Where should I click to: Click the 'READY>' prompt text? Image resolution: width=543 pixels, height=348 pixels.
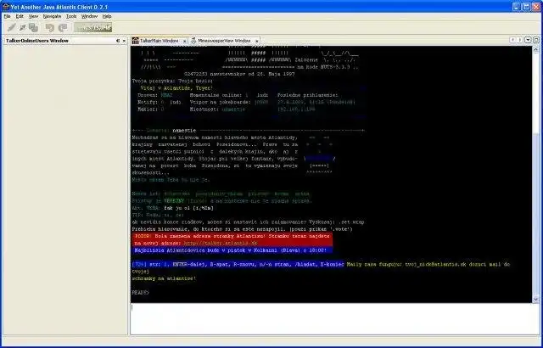(140, 293)
